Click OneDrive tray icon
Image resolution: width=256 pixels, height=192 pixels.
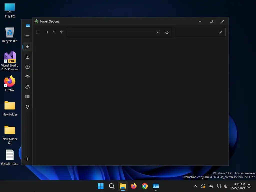(x=211, y=186)
